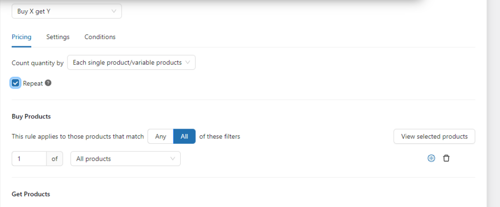
Task: Select the "Any" filter match option
Action: point(161,136)
